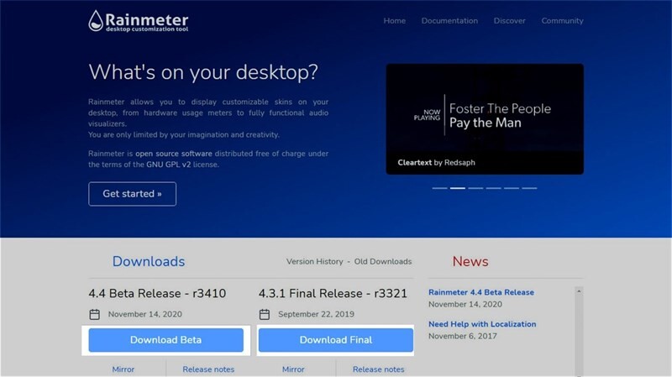Click the Download Beta button
This screenshot has width=672, height=377.
pyautogui.click(x=165, y=340)
